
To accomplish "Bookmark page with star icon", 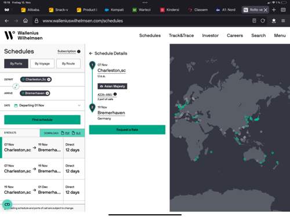I will tap(274, 20).
